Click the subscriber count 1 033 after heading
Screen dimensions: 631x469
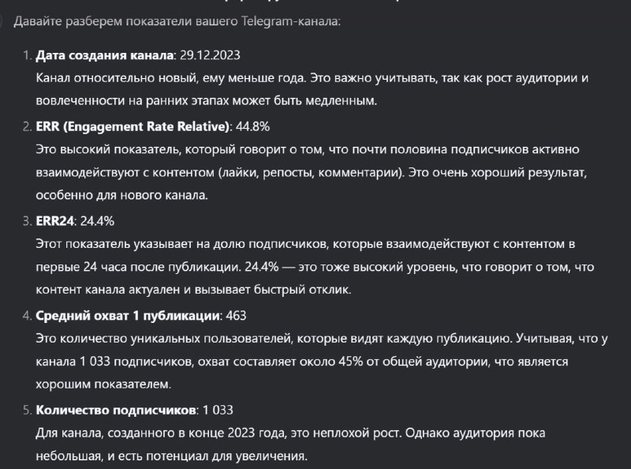coord(218,410)
